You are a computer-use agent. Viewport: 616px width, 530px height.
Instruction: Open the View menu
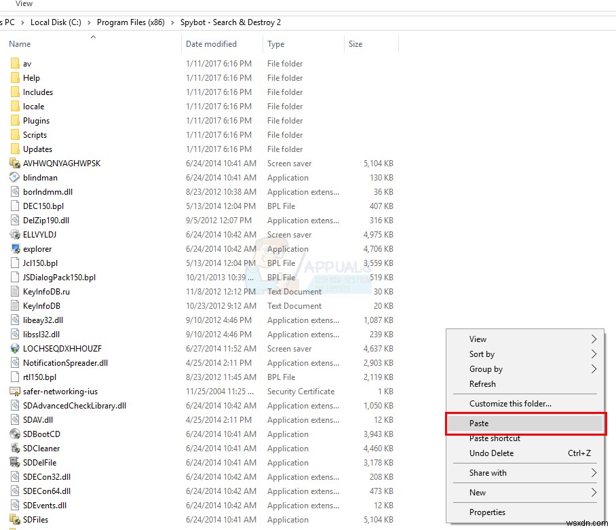tap(24, 3)
